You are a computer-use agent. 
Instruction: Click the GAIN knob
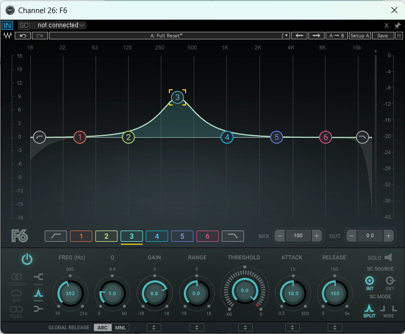(154, 293)
